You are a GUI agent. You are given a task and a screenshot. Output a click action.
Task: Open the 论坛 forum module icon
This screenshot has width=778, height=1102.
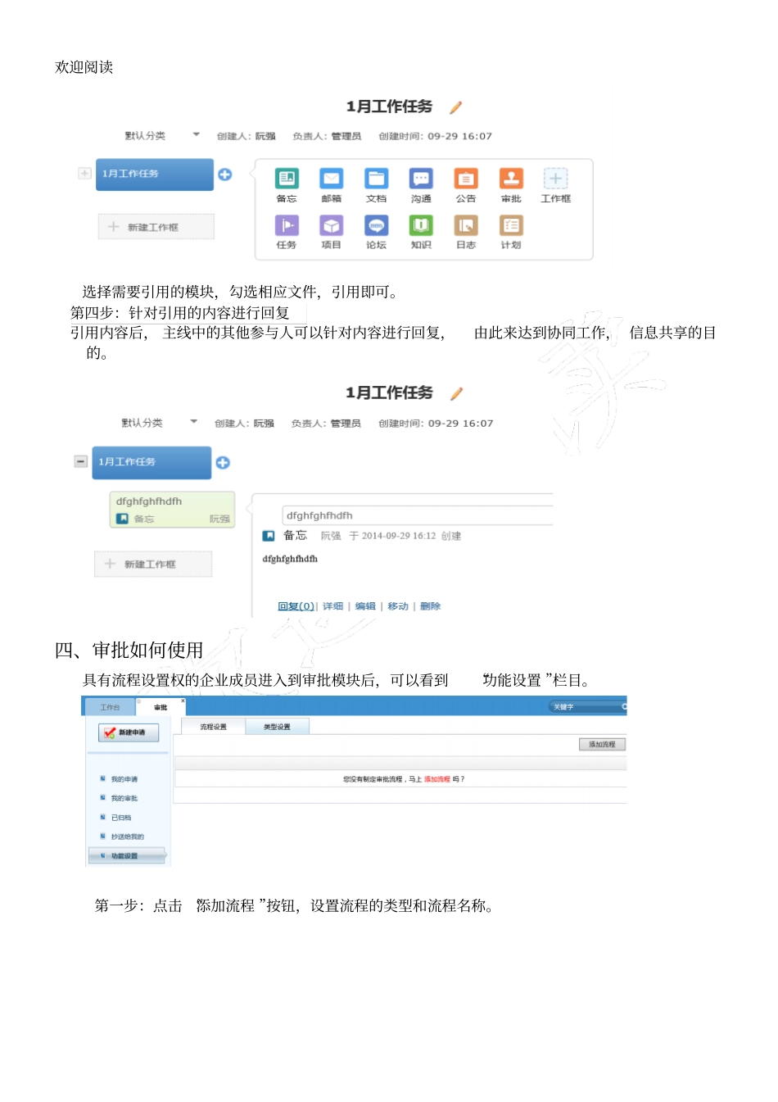[x=376, y=224]
